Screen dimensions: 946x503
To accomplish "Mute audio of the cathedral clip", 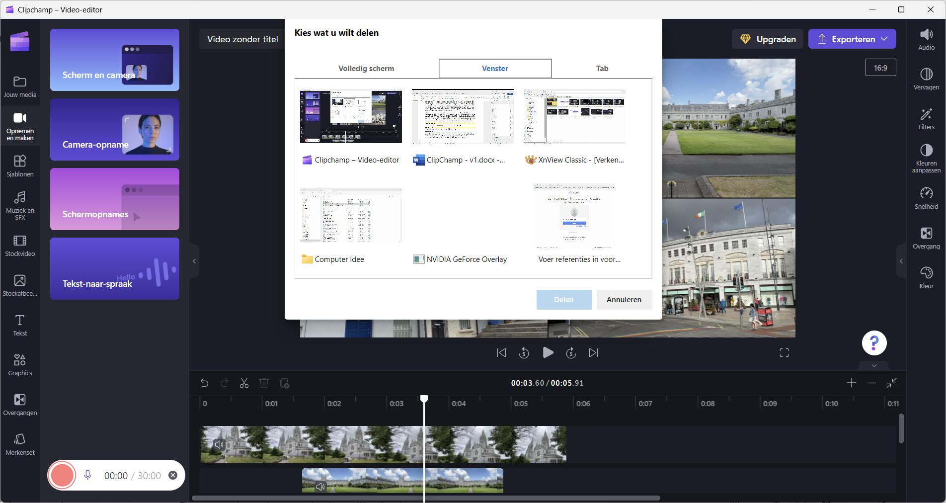I will point(219,445).
